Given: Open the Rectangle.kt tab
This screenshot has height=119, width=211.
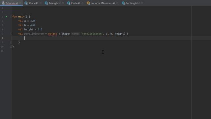Looking at the screenshot, I should pos(133,3).
